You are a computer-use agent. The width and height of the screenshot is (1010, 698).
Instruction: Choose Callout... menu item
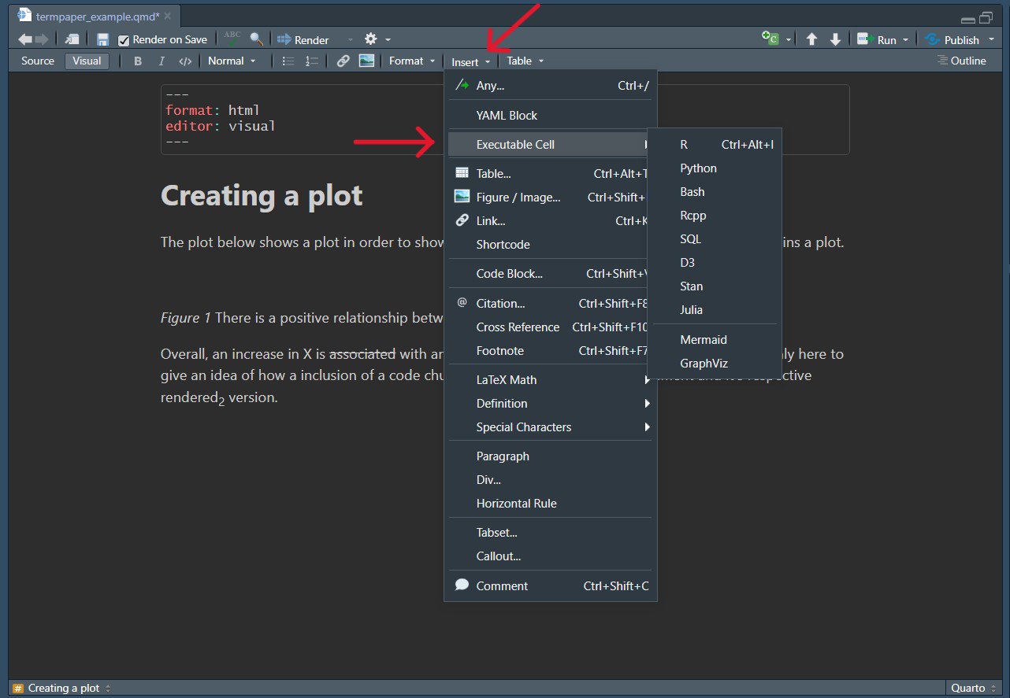click(x=551, y=556)
